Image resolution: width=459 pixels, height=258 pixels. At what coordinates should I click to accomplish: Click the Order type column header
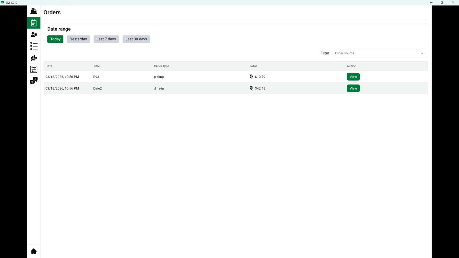click(162, 66)
